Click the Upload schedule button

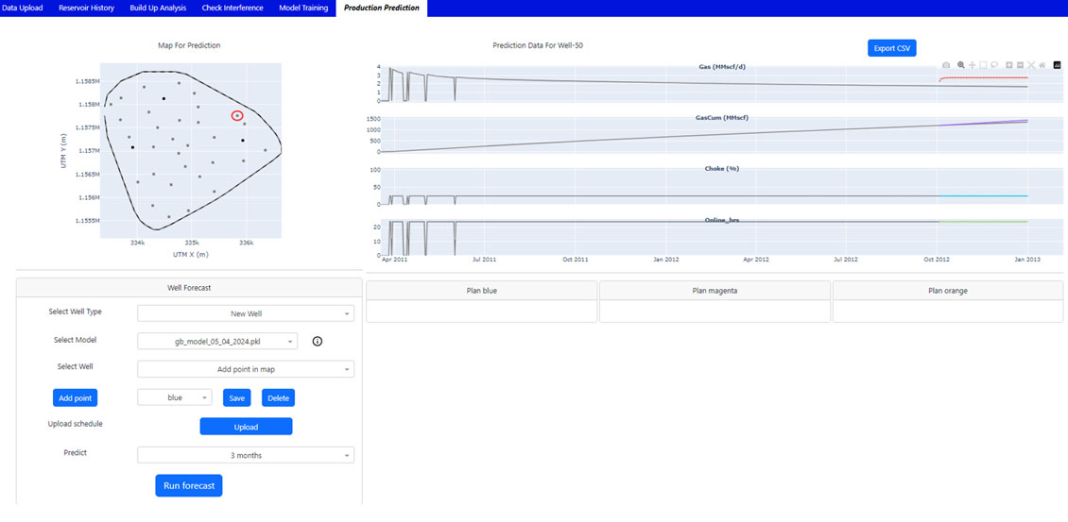click(246, 427)
